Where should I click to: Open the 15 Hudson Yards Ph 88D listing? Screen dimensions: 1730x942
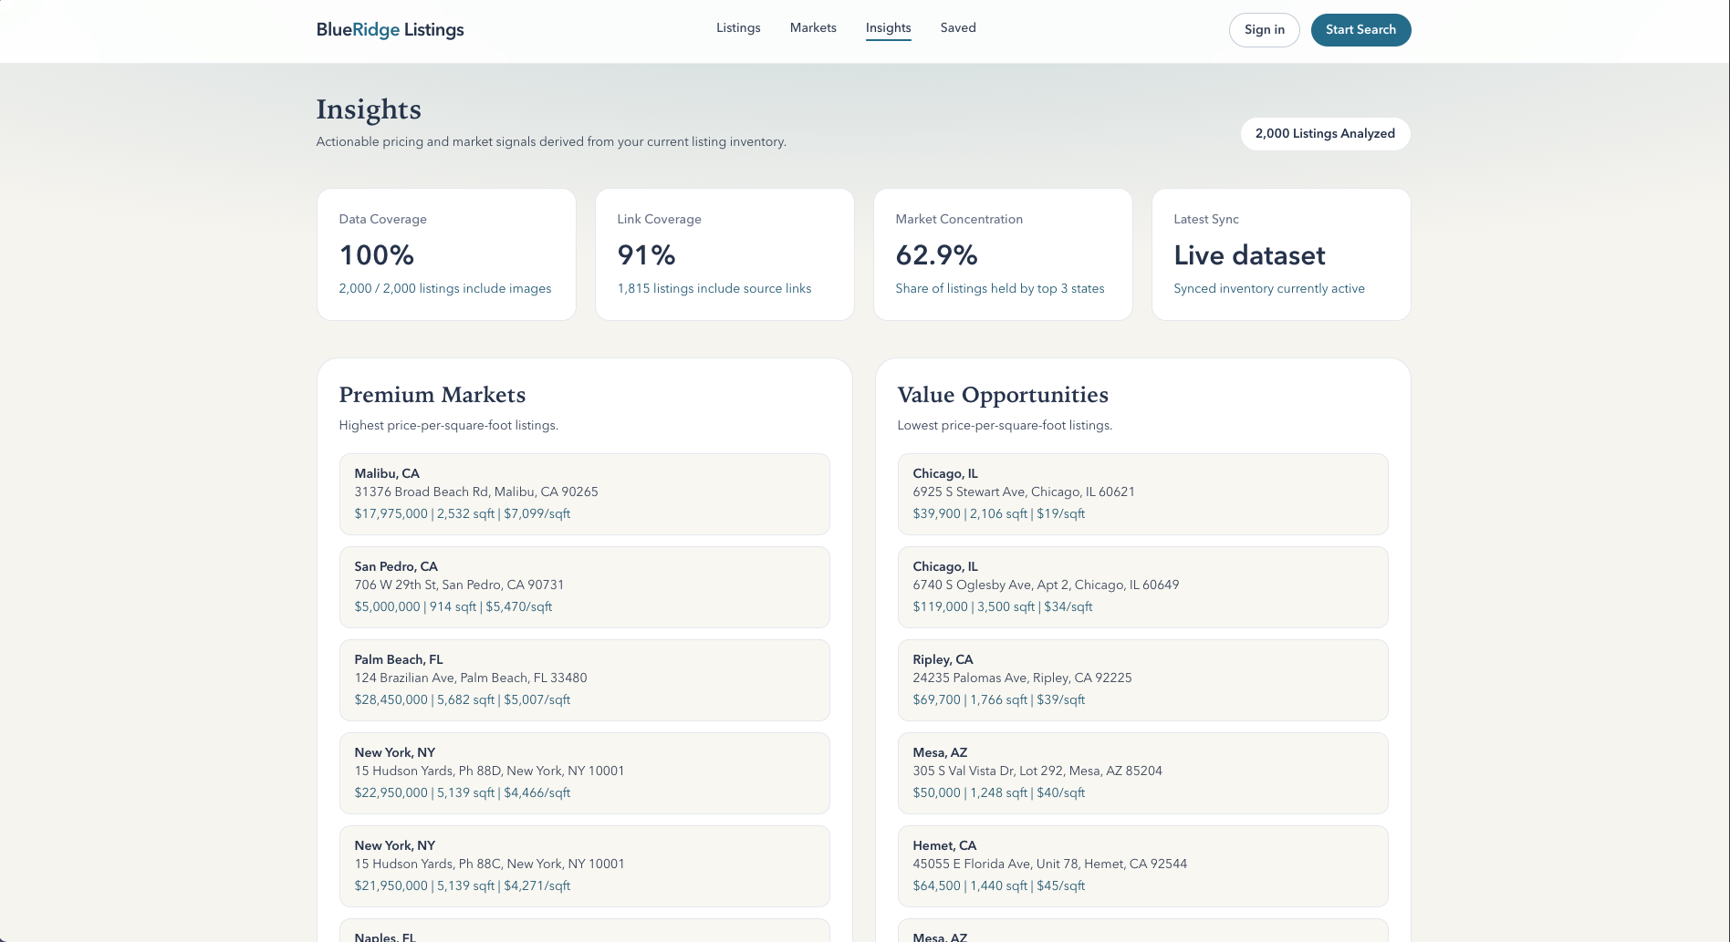[584, 772]
